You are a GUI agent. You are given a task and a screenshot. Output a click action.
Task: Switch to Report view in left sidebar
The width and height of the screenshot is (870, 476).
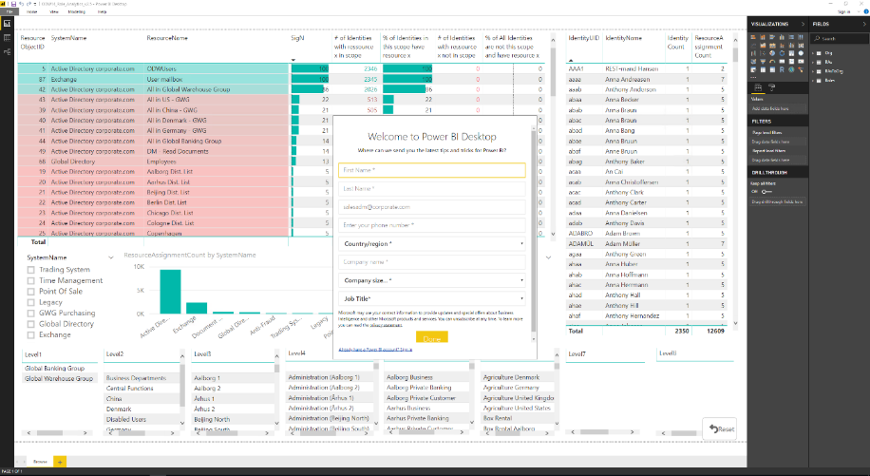(x=8, y=24)
